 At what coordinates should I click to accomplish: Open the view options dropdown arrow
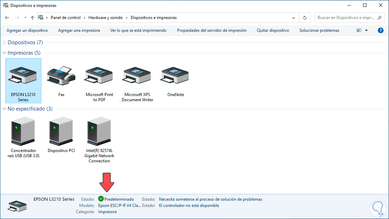pos(367,30)
